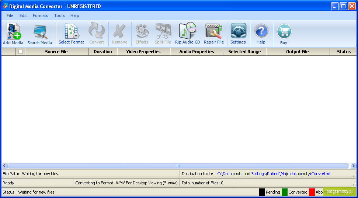
Task: Click the red Aborted color swatch
Action: pyautogui.click(x=312, y=192)
